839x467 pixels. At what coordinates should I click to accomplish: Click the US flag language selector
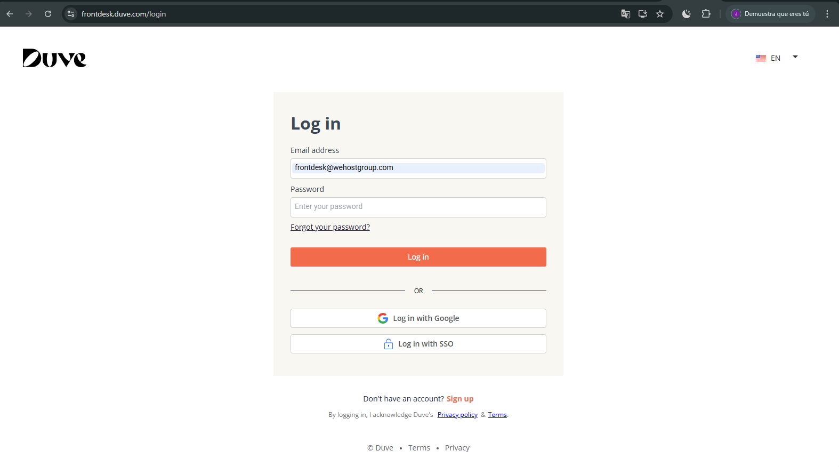[x=761, y=58]
